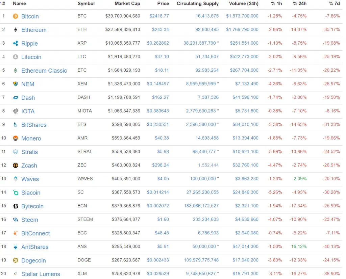Open the Stellar Lumens name link
This screenshot has height=279, width=346.
(x=41, y=274)
